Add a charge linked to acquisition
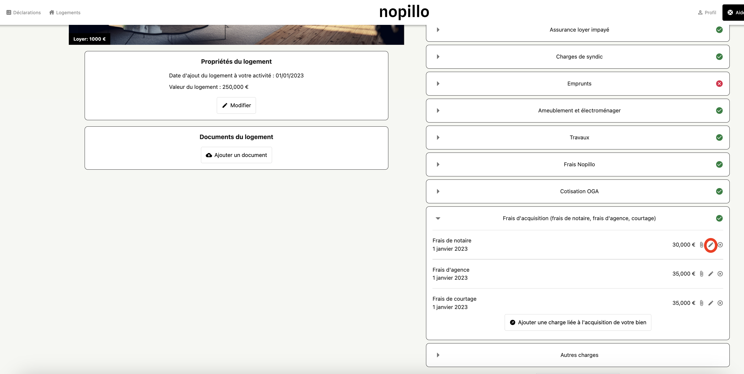Image resolution: width=744 pixels, height=374 pixels. click(578, 322)
